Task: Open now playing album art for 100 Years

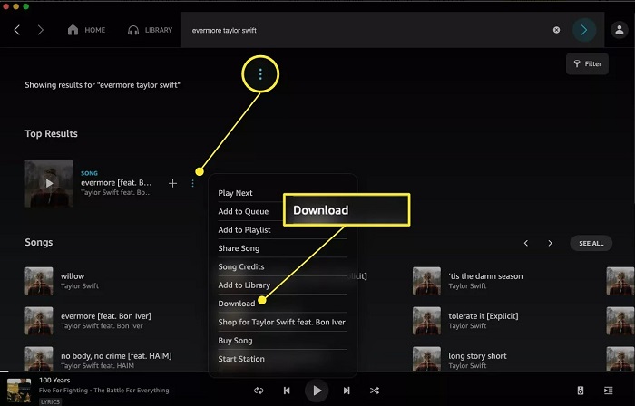Action: click(x=19, y=391)
